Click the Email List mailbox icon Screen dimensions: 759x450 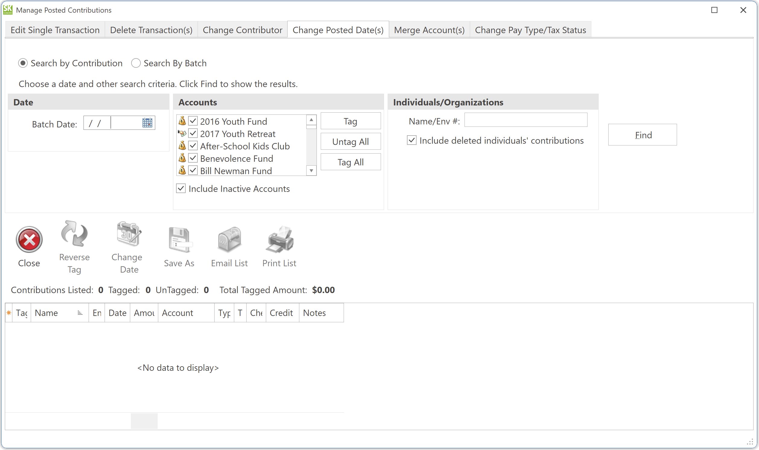[x=229, y=239]
